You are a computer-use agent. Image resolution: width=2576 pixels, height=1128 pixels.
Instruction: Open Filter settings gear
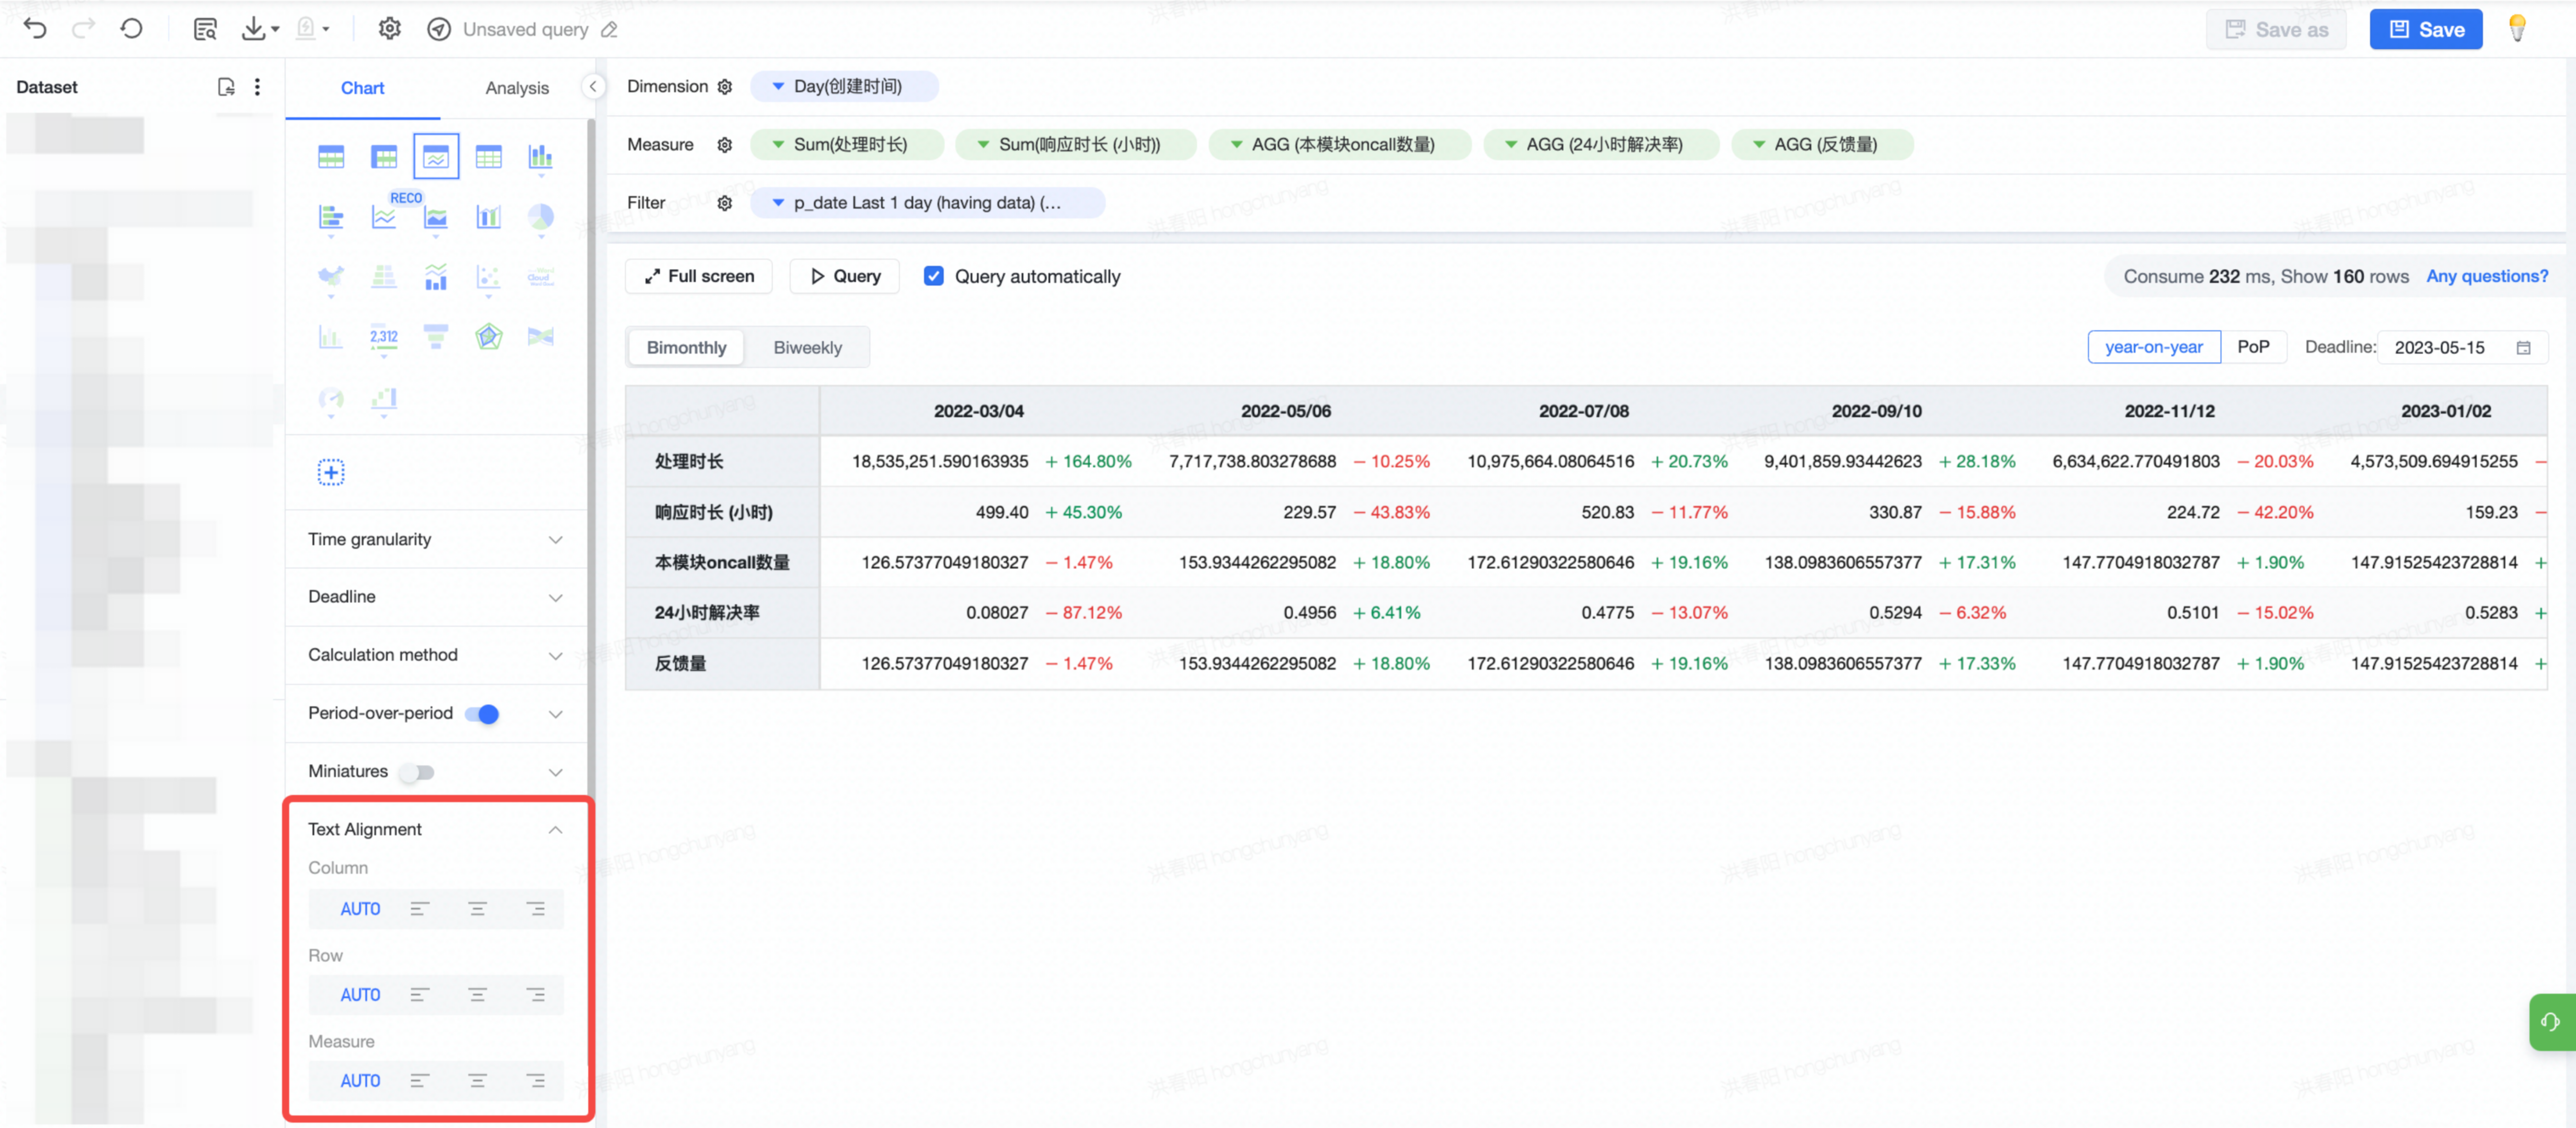point(725,203)
